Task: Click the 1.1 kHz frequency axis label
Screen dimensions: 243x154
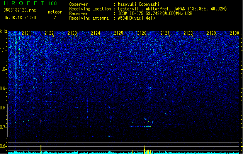Action: 3,50
